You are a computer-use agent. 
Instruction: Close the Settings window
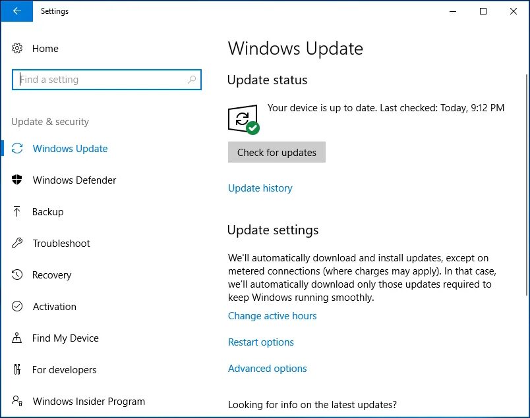coord(514,11)
